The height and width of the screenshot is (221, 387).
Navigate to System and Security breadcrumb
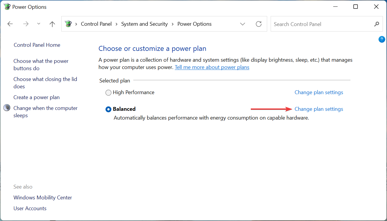(x=144, y=24)
